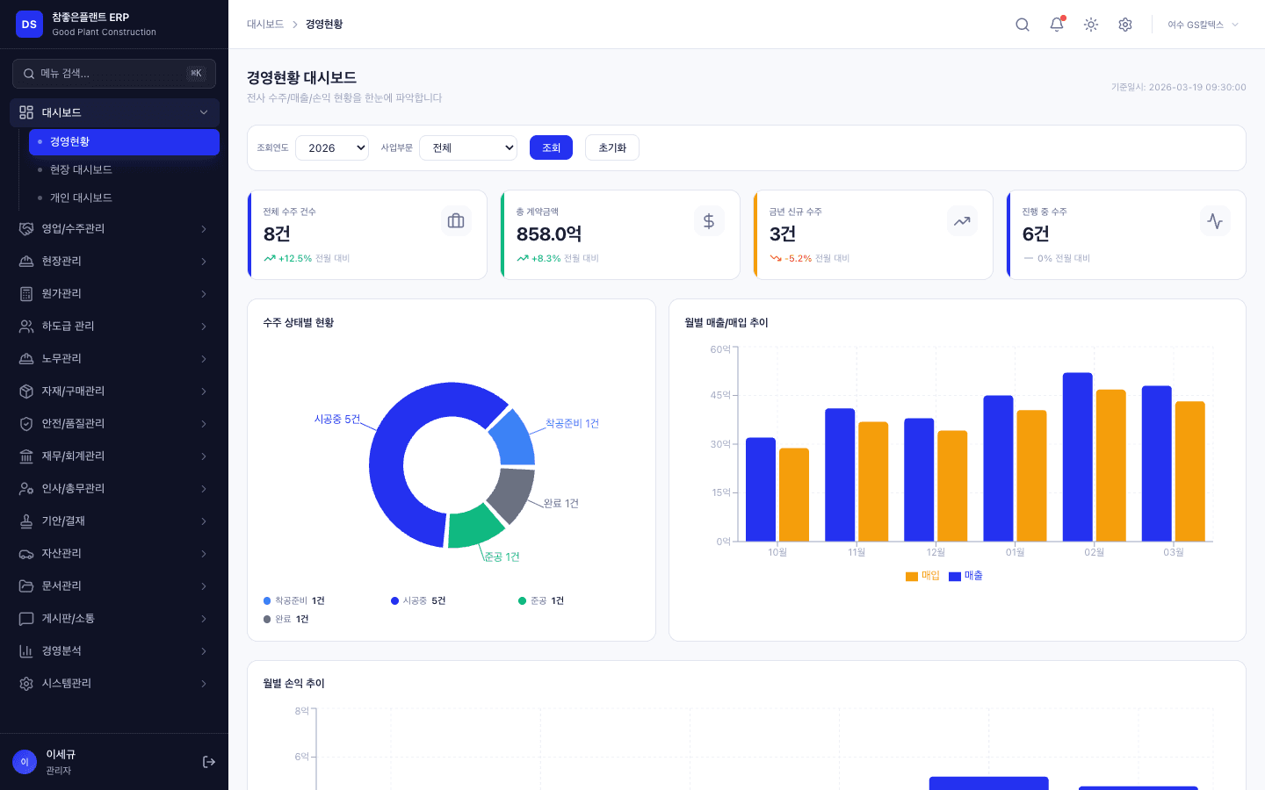Toggle the 매출 blue legend swatch
Viewport: 1265px width, 790px height.
(955, 577)
